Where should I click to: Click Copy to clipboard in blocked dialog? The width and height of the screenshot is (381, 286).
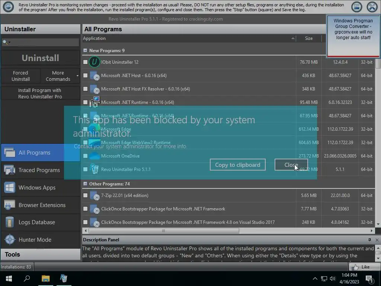pos(238,165)
